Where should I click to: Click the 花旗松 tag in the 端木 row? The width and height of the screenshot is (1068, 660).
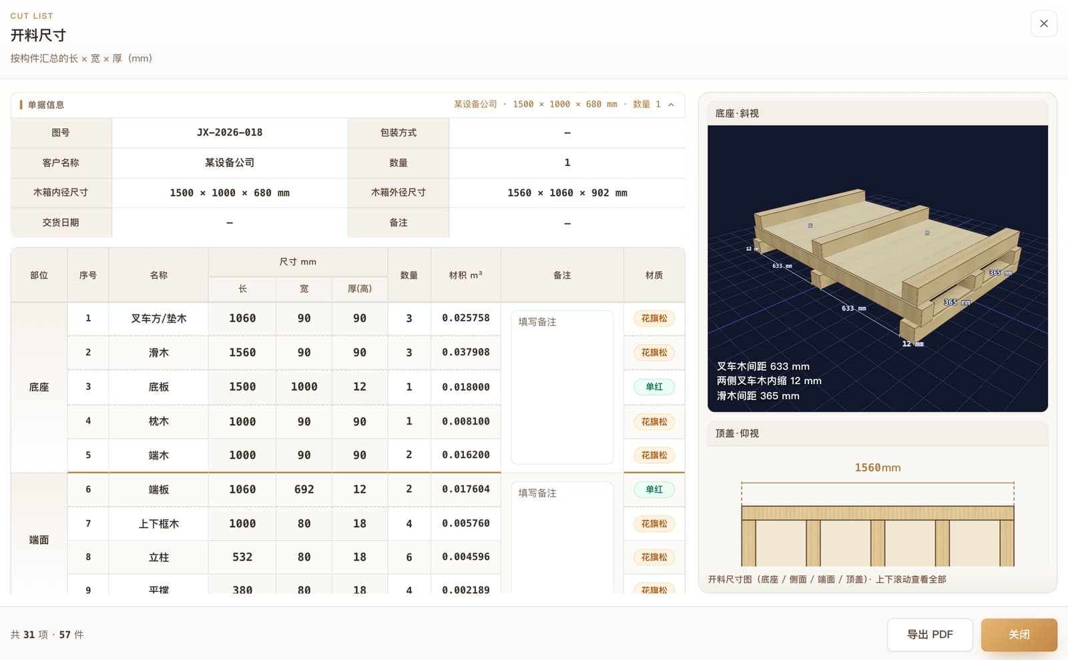coord(654,455)
